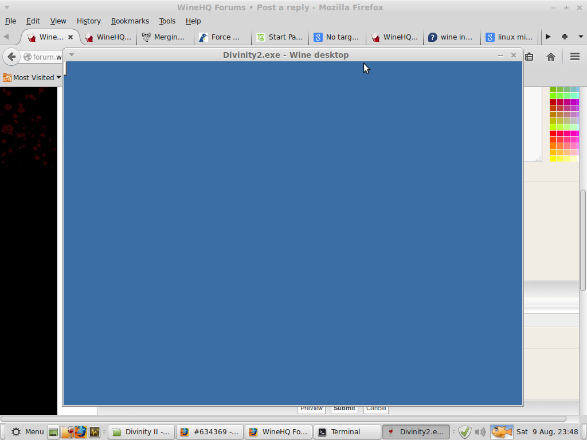This screenshot has height=440, width=587.
Task: Grab the reply textarea resize handle
Action: click(538, 159)
